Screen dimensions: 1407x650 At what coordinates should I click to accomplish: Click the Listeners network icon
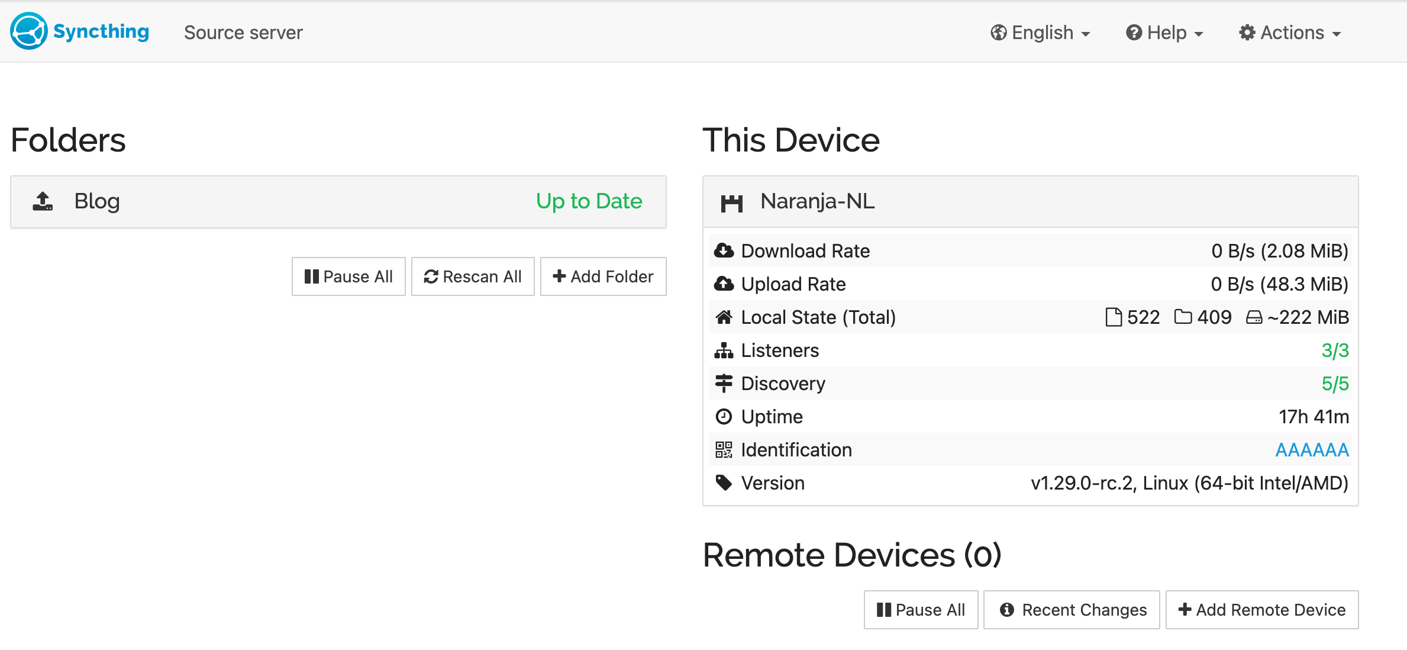click(x=724, y=350)
